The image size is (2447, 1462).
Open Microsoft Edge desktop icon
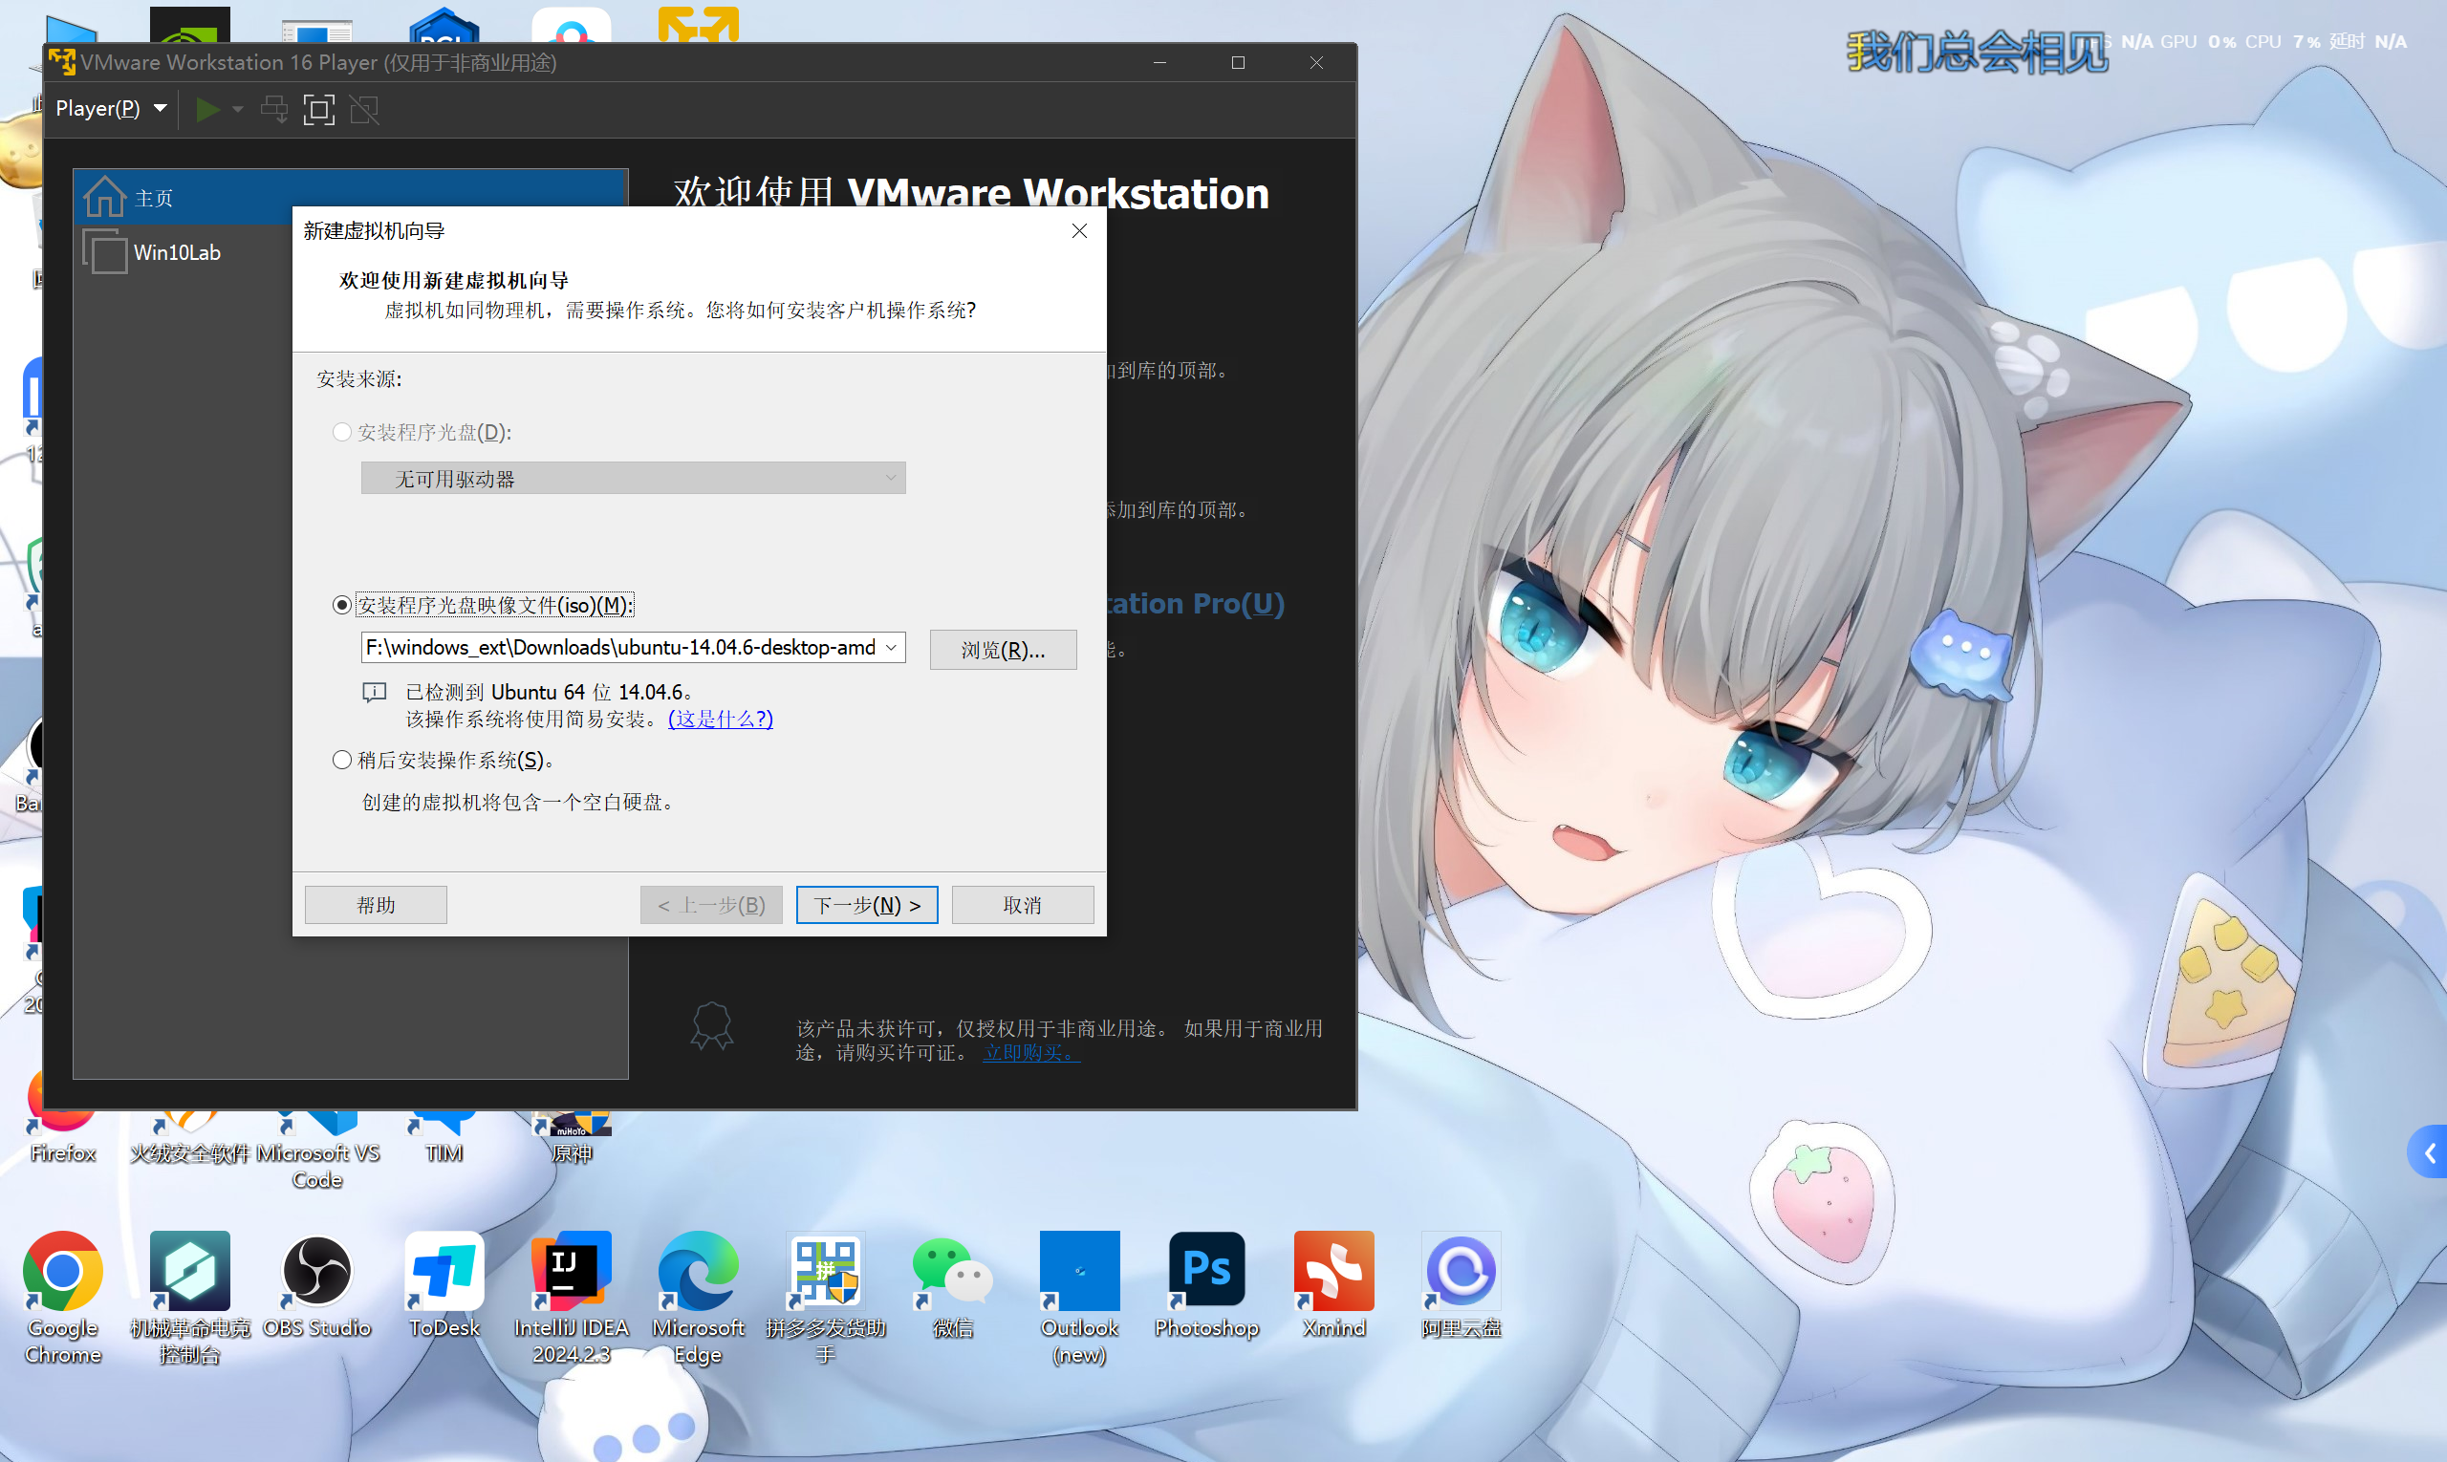[699, 1297]
